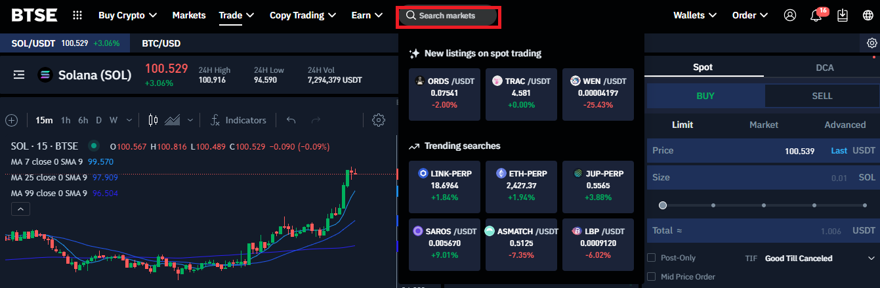Image resolution: width=880 pixels, height=288 pixels.
Task: Open the language globe icon
Action: [868, 15]
